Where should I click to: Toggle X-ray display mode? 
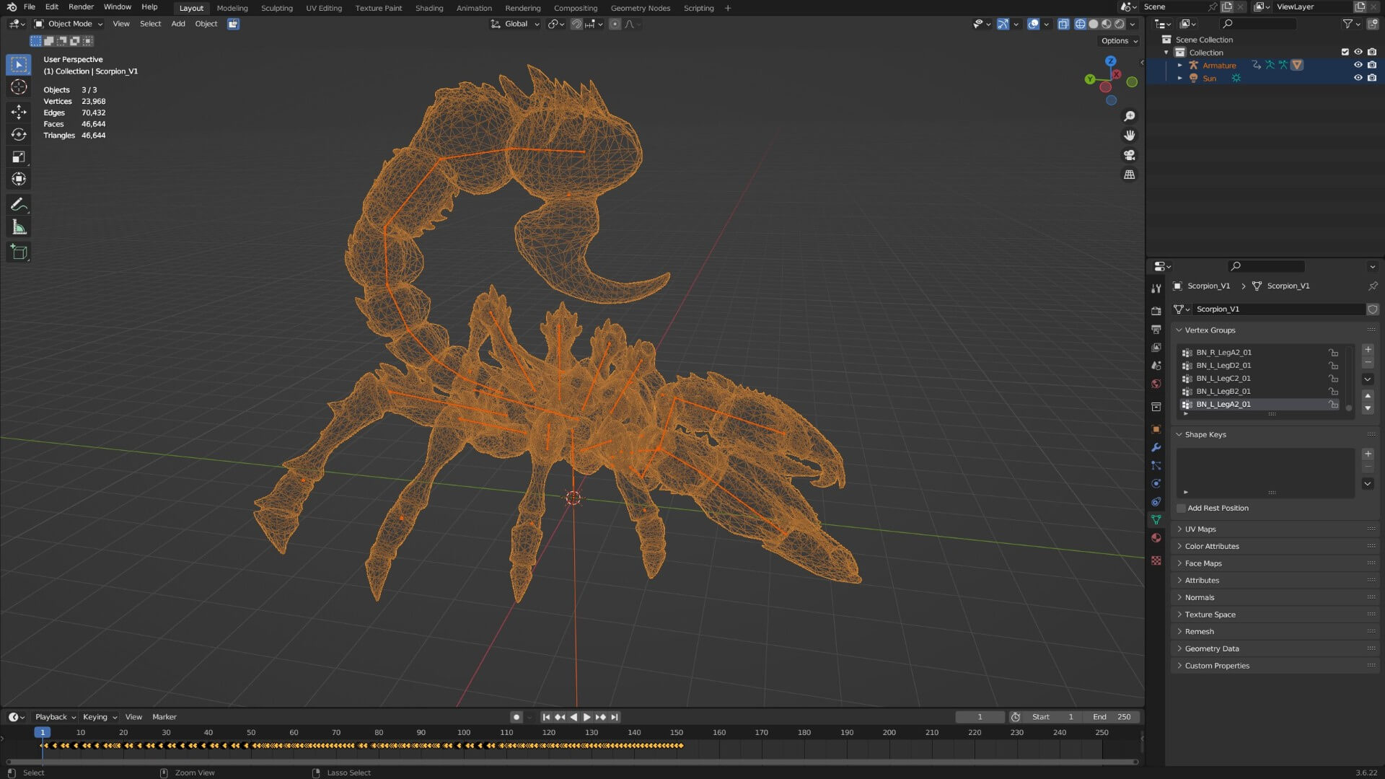(x=1063, y=24)
